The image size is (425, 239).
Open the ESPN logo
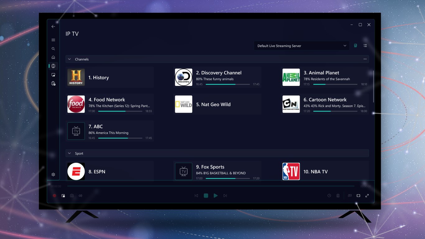click(x=76, y=171)
